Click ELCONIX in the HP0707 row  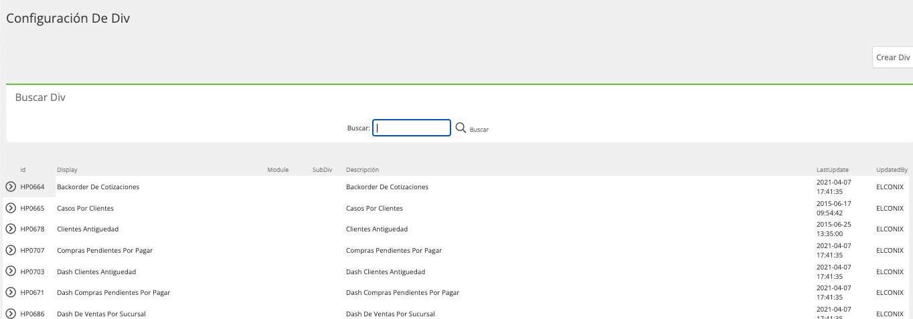(x=890, y=250)
